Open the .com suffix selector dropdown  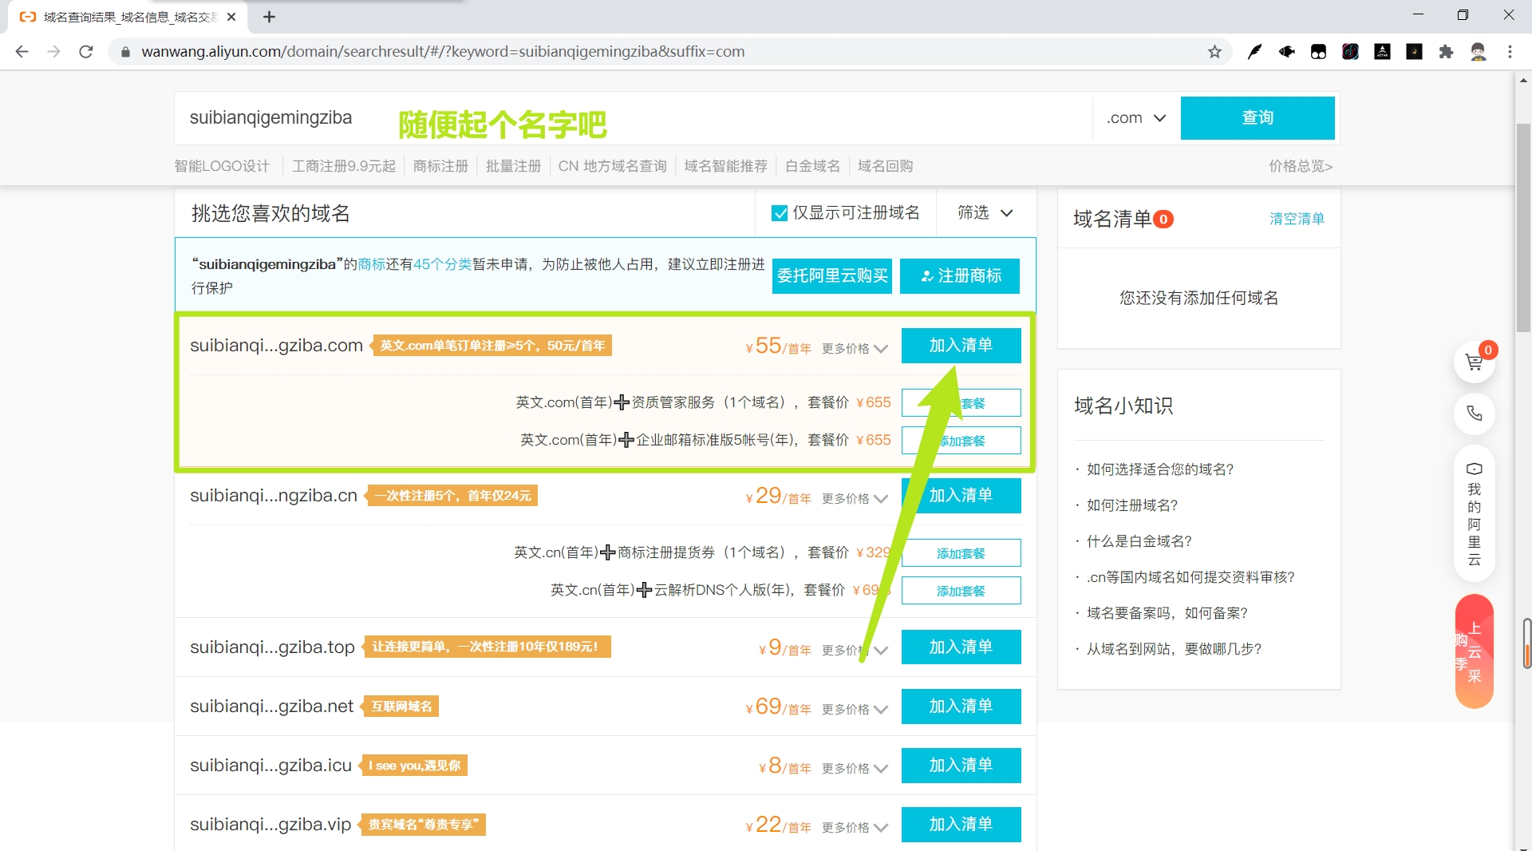[1135, 117]
